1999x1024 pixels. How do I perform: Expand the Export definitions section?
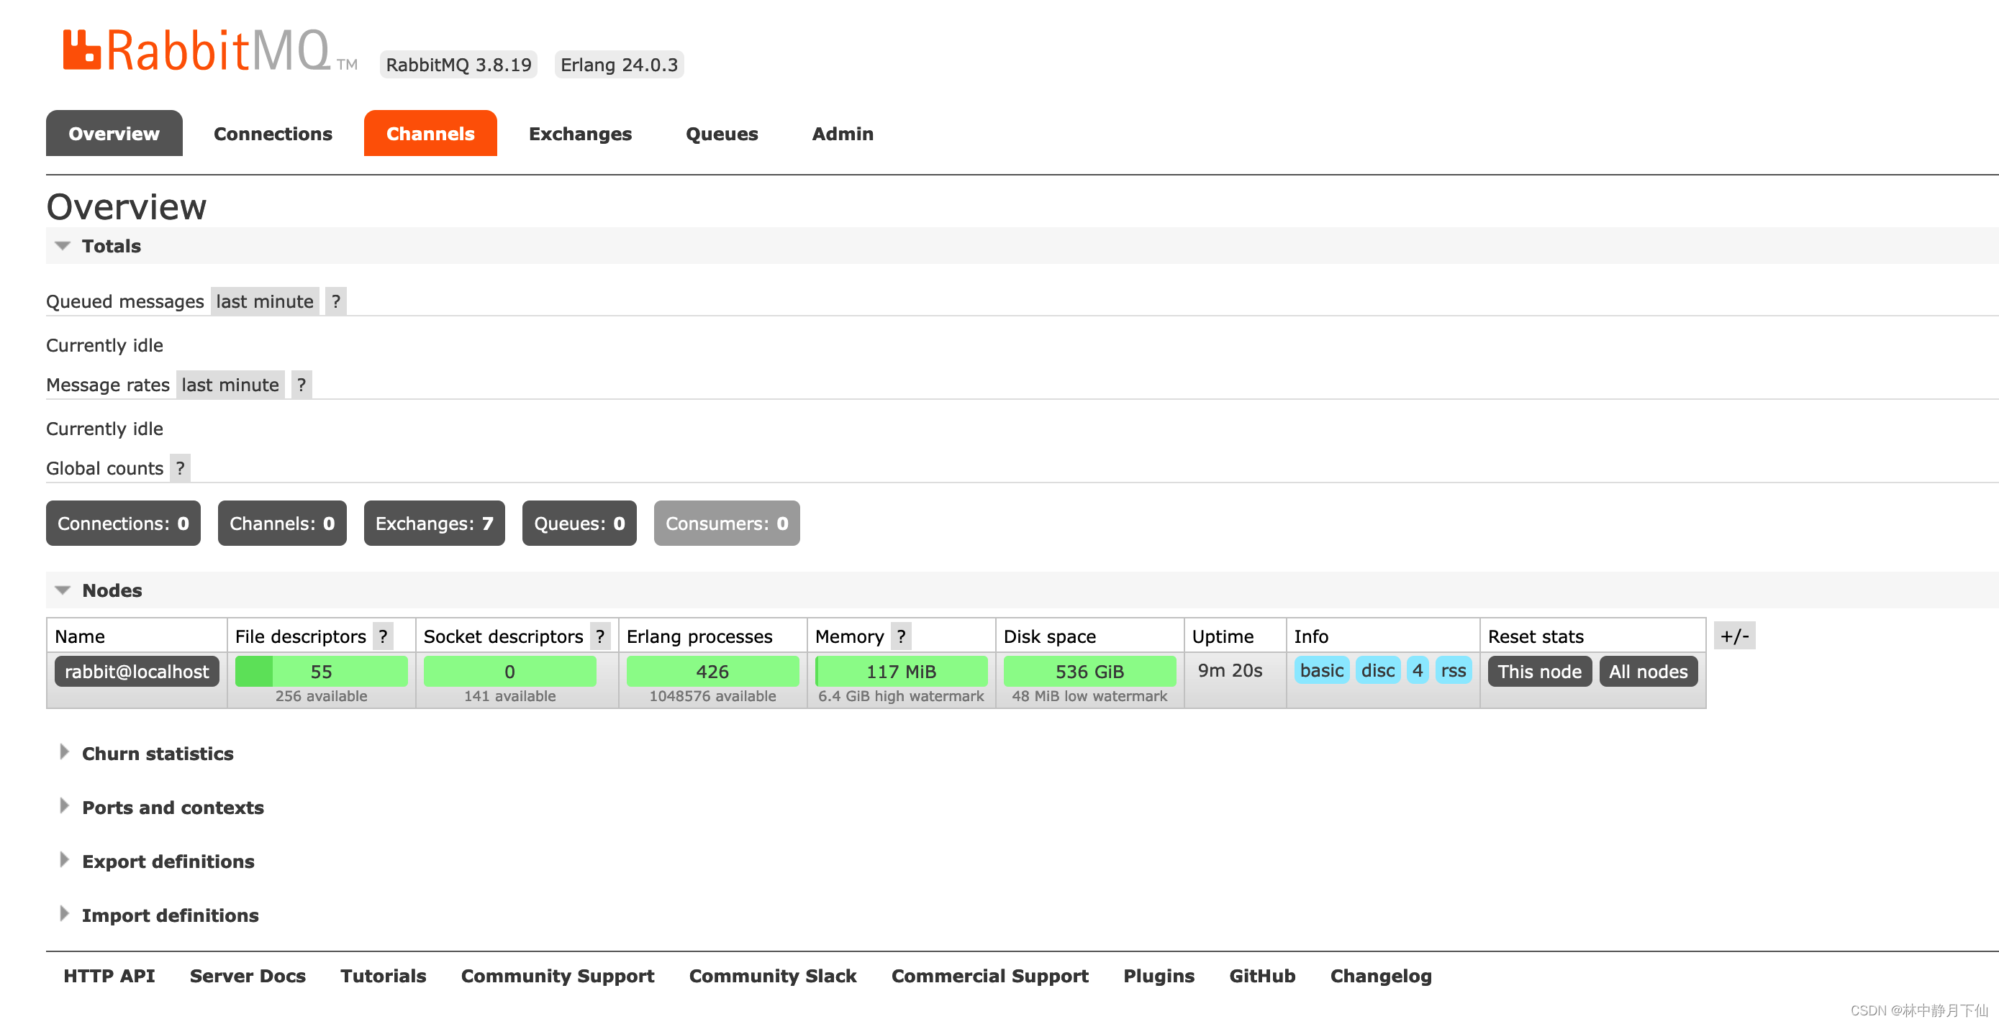pyautogui.click(x=168, y=861)
